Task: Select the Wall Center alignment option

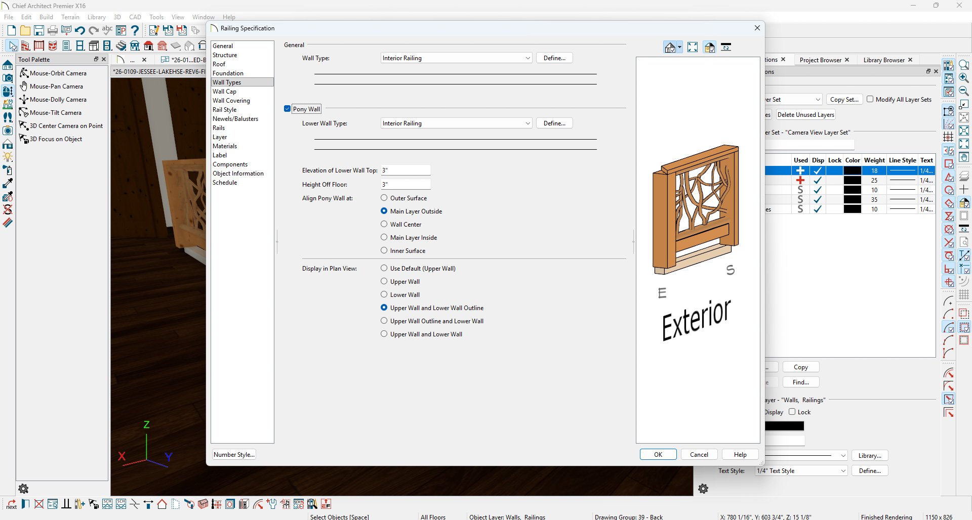Action: (384, 224)
